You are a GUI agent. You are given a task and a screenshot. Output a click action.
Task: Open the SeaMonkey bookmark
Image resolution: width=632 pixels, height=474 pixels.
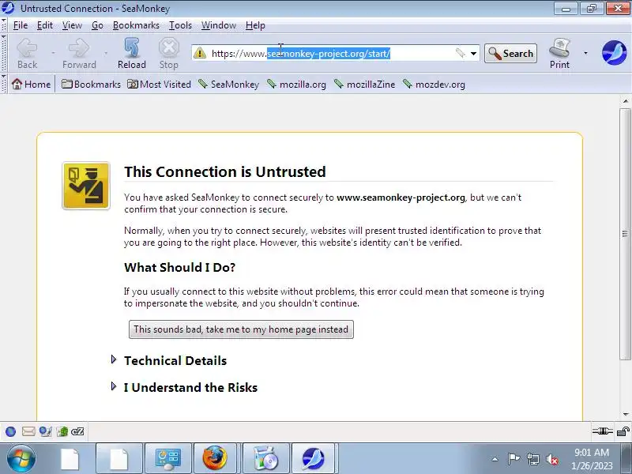[228, 85]
